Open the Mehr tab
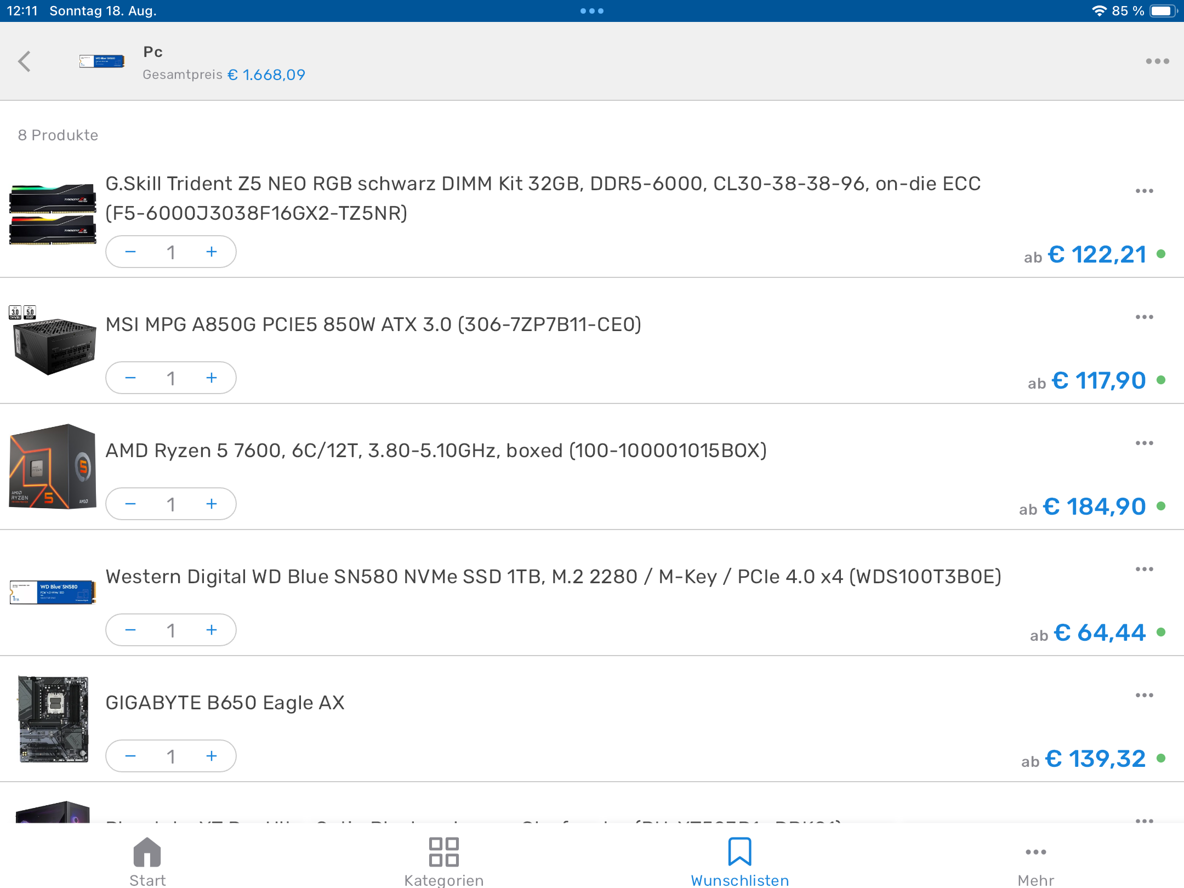This screenshot has width=1184, height=888. (1035, 861)
